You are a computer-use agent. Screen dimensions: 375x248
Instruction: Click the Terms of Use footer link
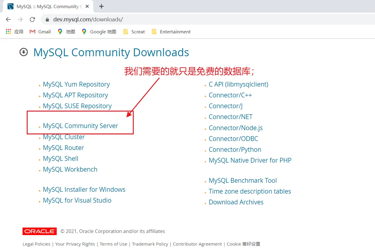pyautogui.click(x=113, y=244)
